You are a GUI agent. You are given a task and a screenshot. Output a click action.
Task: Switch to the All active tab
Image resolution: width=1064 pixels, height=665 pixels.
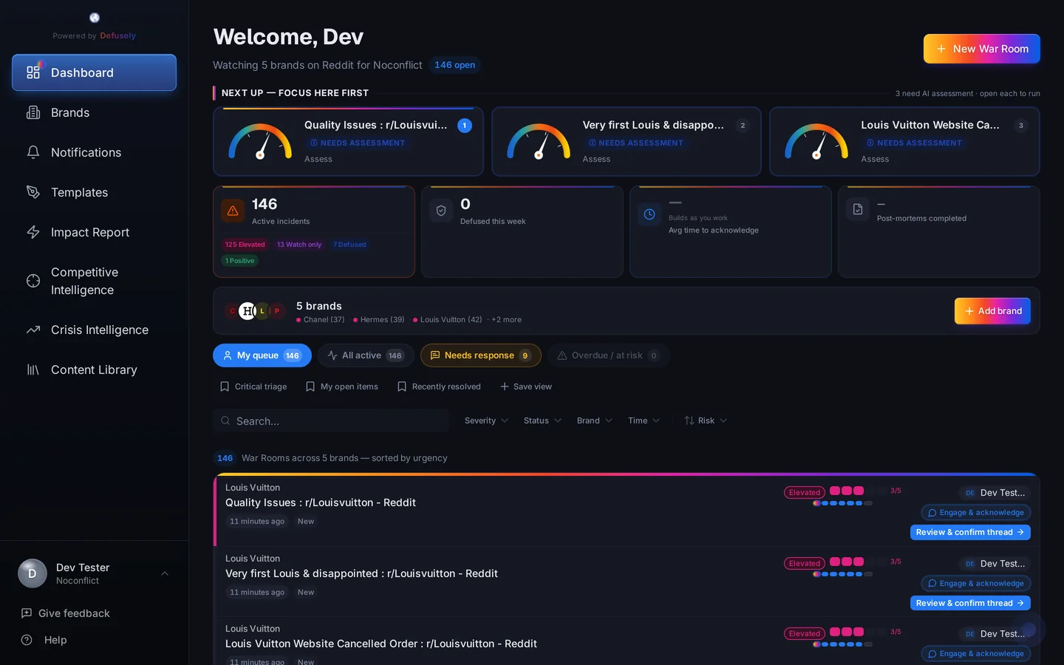366,355
